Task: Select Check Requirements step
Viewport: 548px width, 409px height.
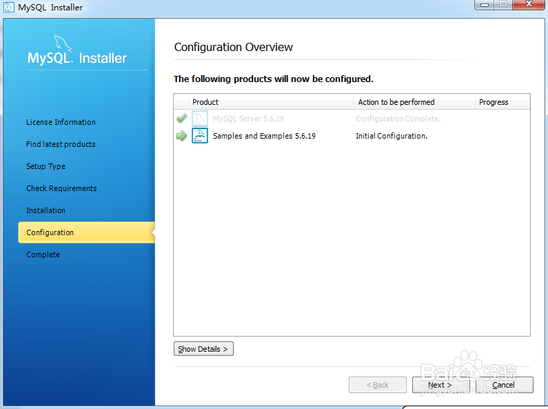Action: 61,188
